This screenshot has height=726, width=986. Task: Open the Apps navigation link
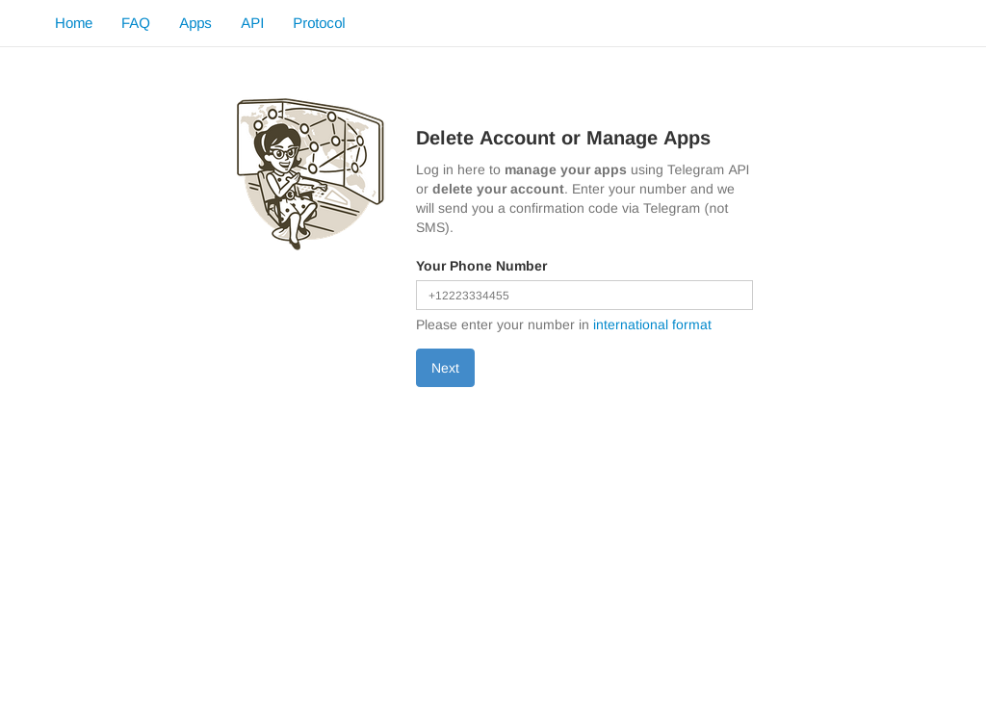point(195,23)
